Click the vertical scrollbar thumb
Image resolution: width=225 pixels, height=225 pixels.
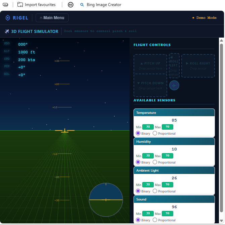pyautogui.click(x=221, y=128)
